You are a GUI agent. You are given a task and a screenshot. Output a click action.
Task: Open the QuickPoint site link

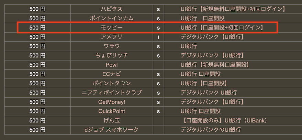112,111
